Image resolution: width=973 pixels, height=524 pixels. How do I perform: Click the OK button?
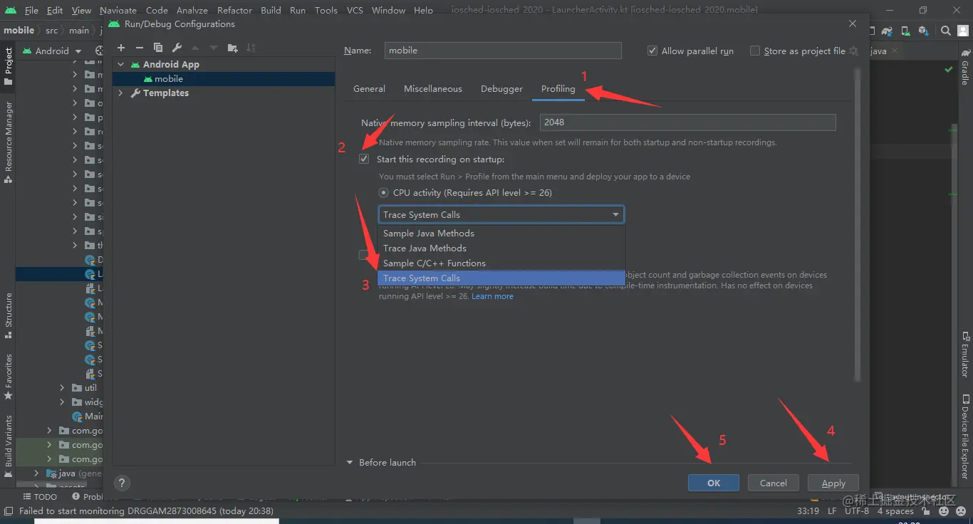point(714,483)
